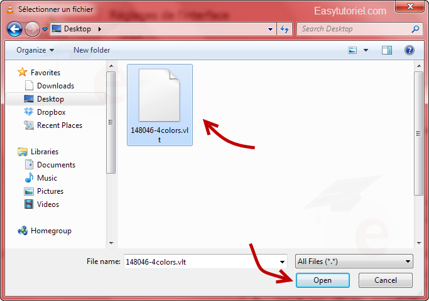Open the Help question mark icon
This screenshot has height=301, width=429.
click(x=410, y=50)
